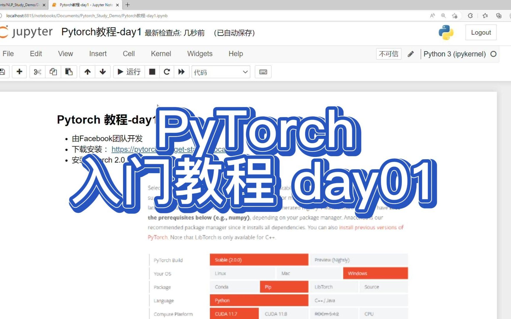This screenshot has width=511, height=319.
Task: Restart the kernel with the circular arrow
Action: [167, 72]
